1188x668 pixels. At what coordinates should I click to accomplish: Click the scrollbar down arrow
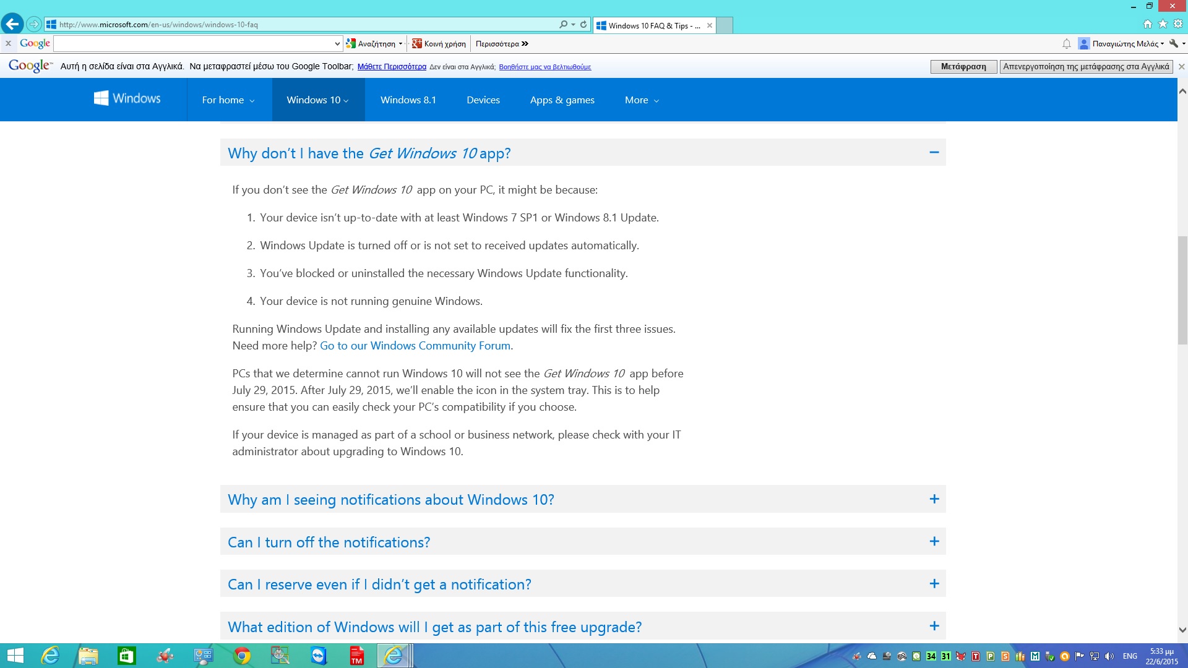point(1182,630)
